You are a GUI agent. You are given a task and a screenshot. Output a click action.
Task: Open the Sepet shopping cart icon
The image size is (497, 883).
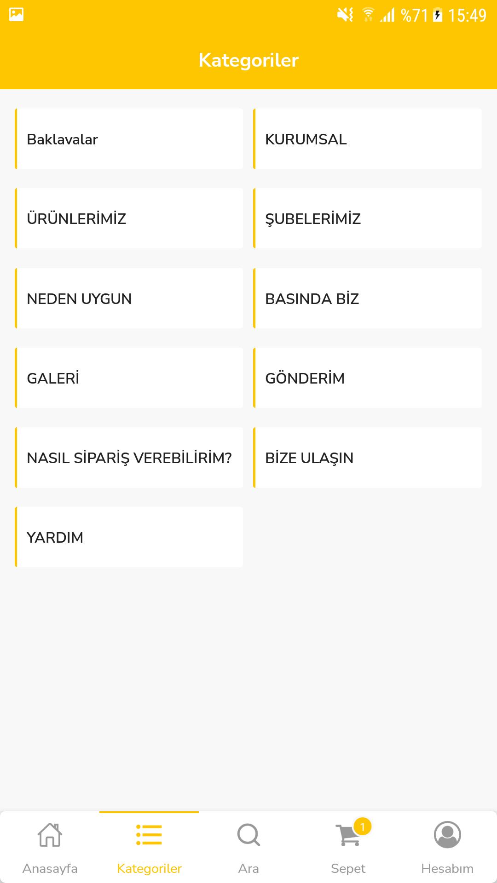348,835
